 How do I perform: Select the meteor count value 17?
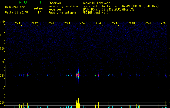click(x=39, y=12)
